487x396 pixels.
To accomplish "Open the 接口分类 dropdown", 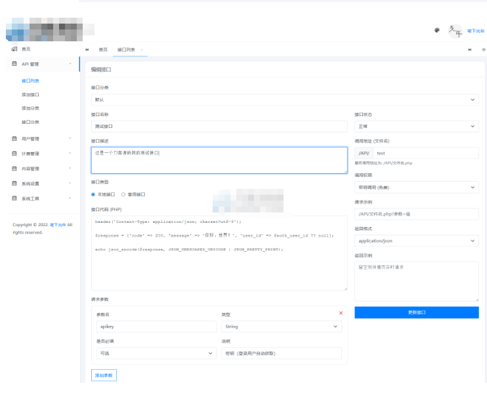I will click(x=284, y=100).
